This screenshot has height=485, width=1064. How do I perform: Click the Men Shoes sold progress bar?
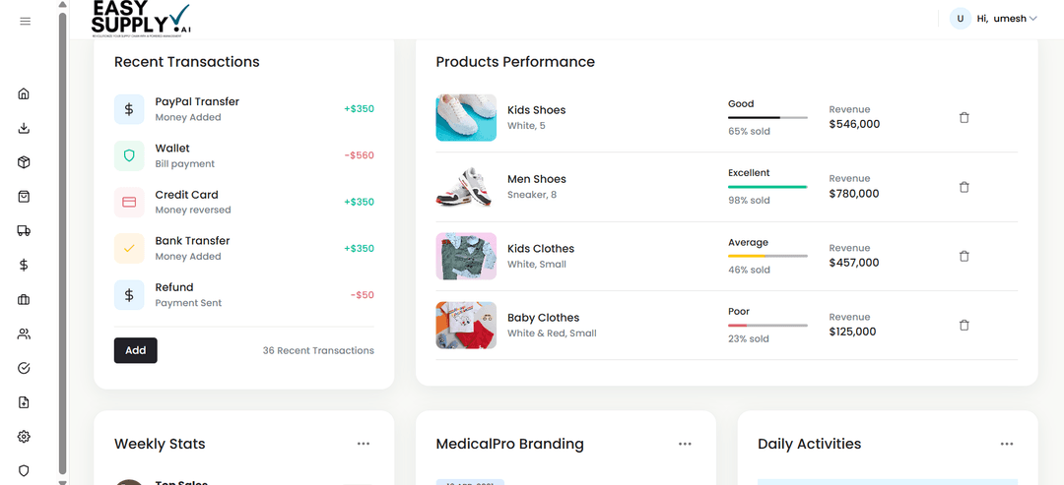coord(767,187)
